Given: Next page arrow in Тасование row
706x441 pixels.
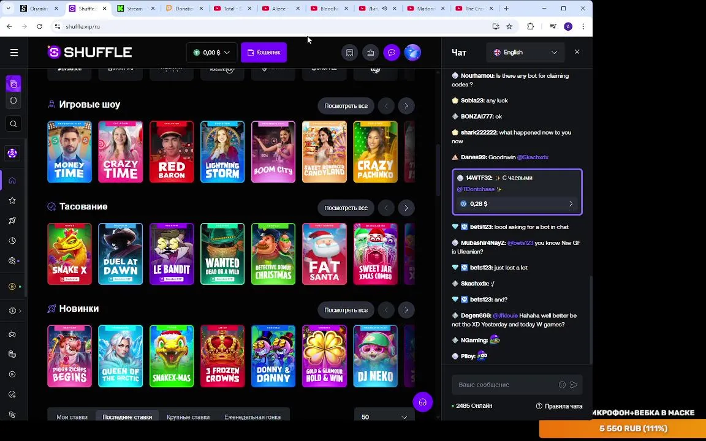Looking at the screenshot, I should click(406, 208).
